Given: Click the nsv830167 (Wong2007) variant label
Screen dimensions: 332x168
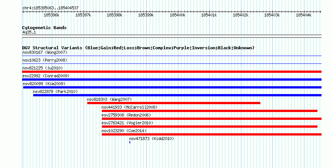Looking at the screenshot, I should coord(45,52).
